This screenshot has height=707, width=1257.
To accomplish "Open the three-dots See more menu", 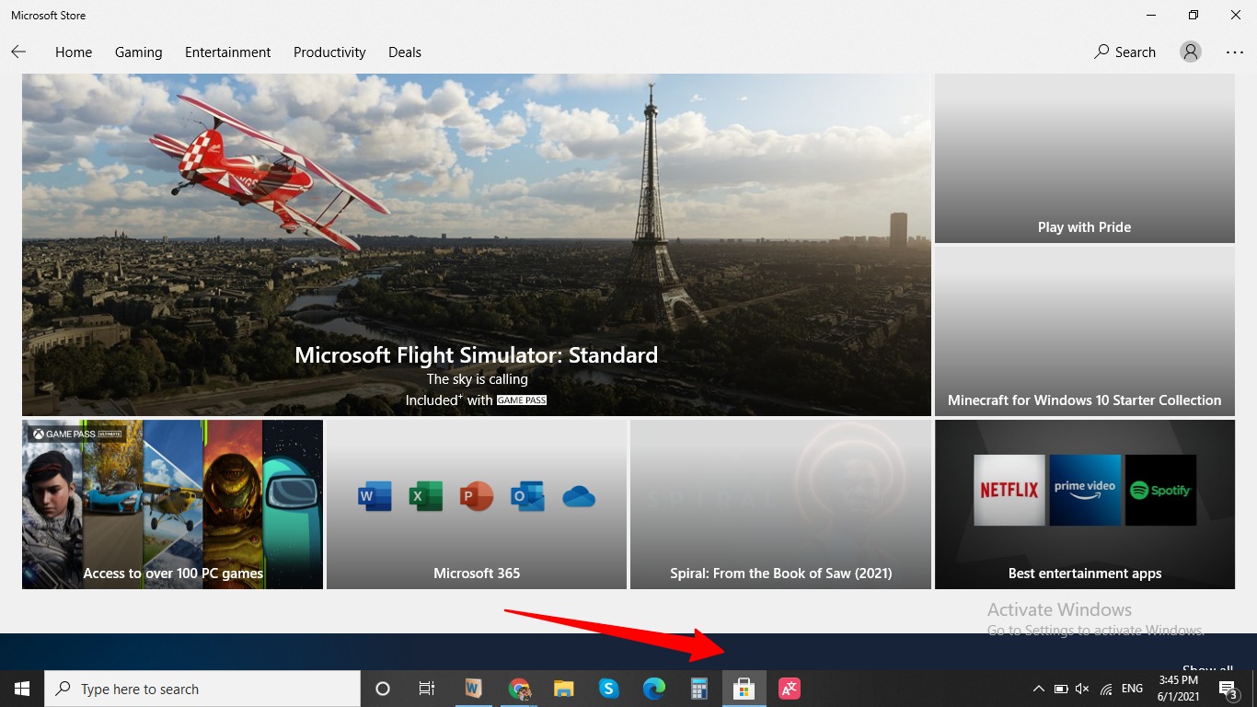I will click(1235, 52).
